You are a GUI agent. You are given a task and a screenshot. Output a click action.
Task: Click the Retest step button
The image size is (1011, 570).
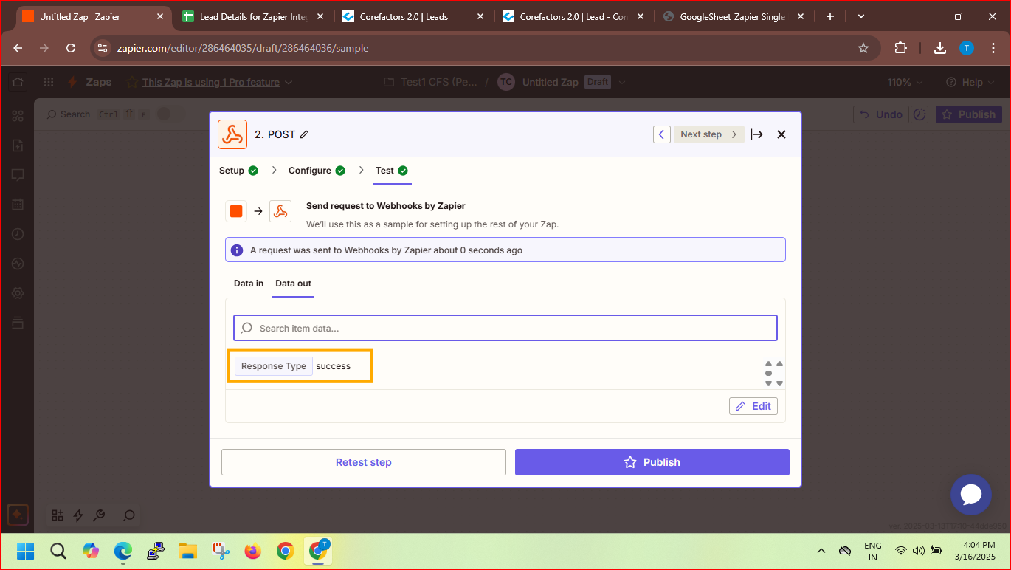[364, 462]
